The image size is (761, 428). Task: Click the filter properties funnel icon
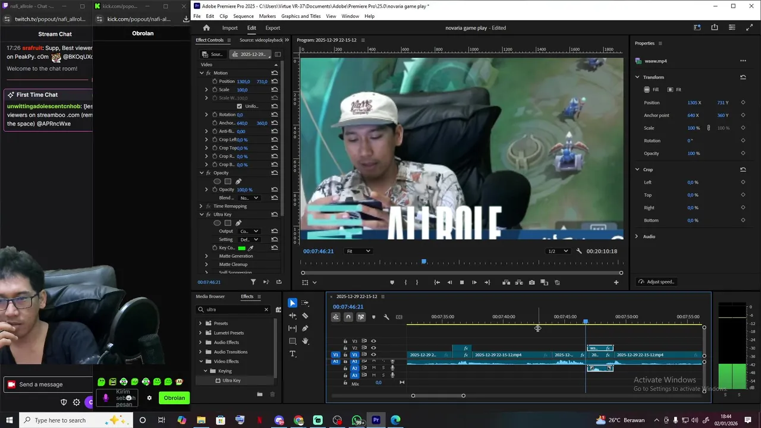pyautogui.click(x=253, y=282)
